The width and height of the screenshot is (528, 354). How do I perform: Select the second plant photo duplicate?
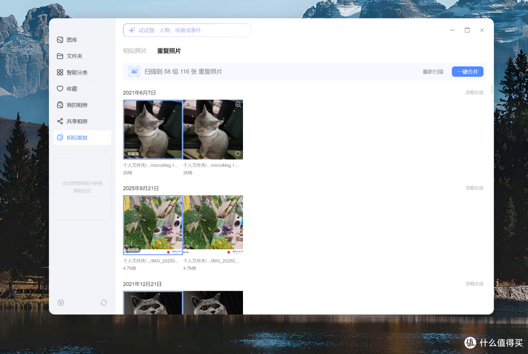pos(213,225)
